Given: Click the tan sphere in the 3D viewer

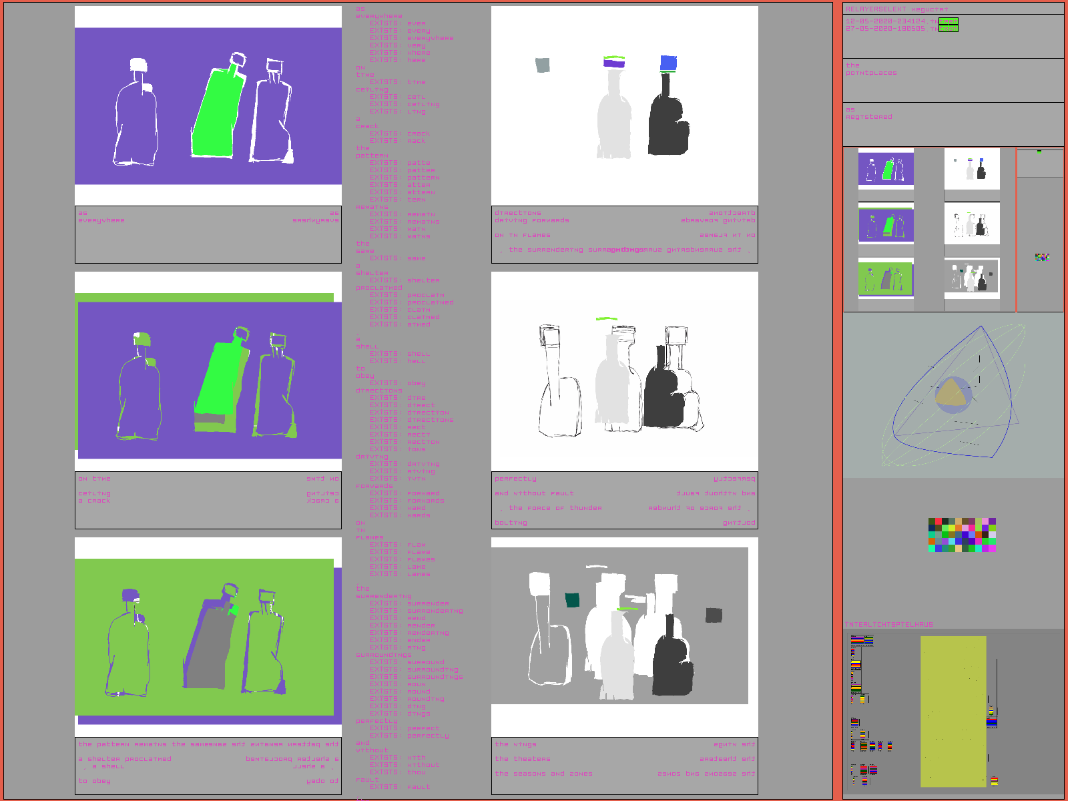Looking at the screenshot, I should (x=951, y=393).
